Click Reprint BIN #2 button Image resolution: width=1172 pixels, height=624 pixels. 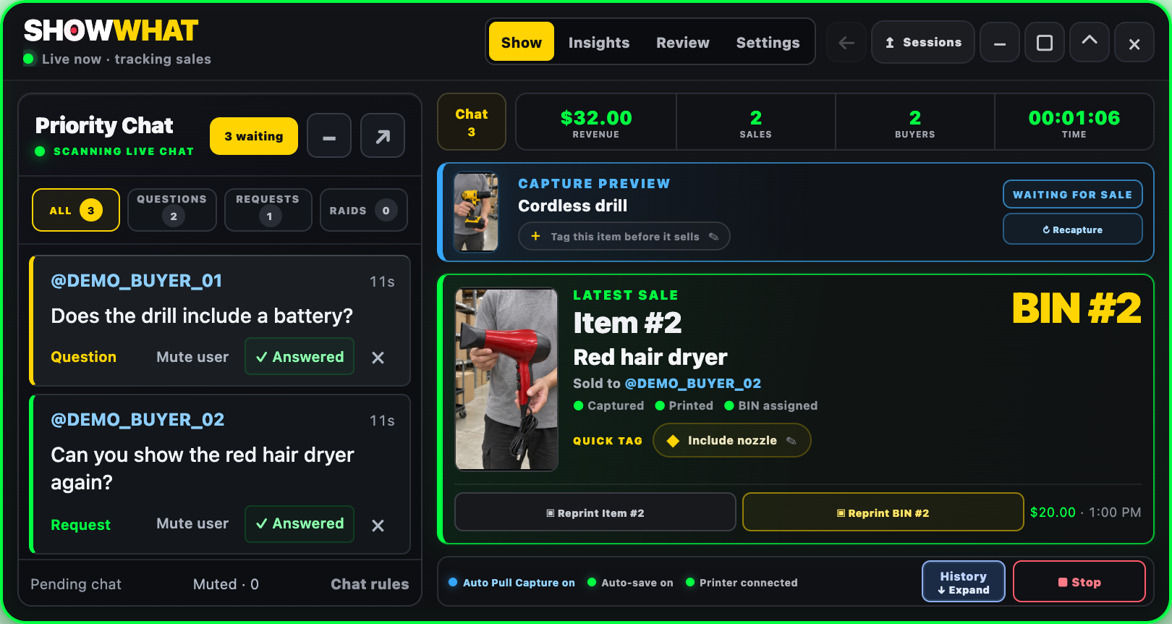click(883, 513)
